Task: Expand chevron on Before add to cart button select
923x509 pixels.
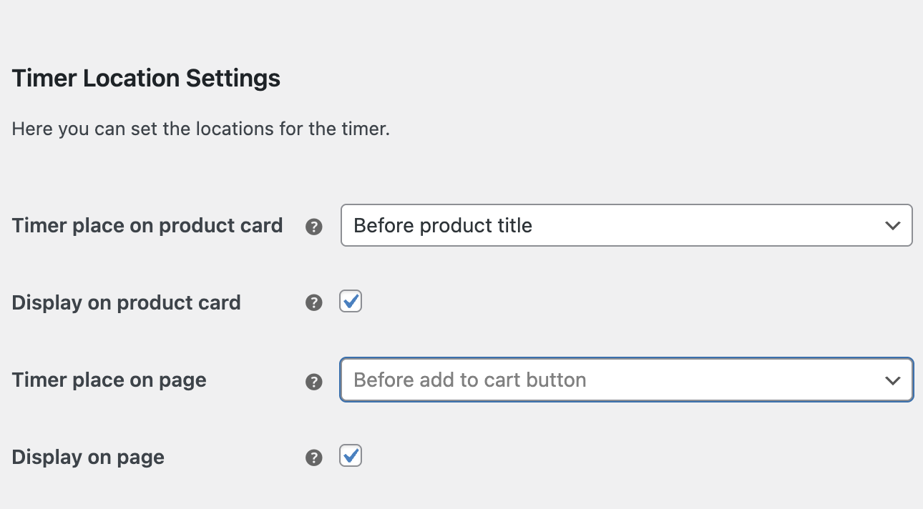Action: [x=892, y=380]
